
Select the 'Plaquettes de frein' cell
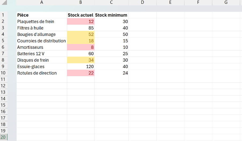pyautogui.click(x=42, y=21)
